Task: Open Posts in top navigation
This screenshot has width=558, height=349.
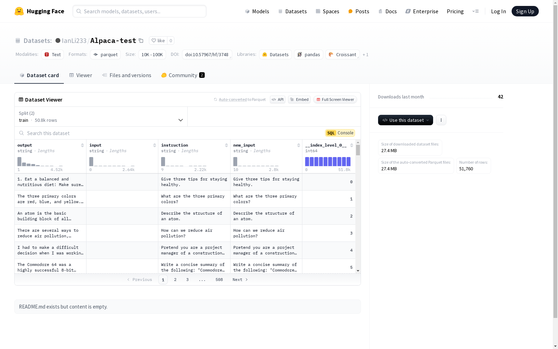Action: point(359,11)
